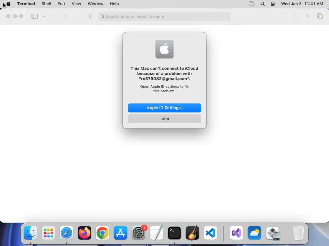329x246 pixels.
Task: Click the Safari address search field
Action: [x=164, y=16]
